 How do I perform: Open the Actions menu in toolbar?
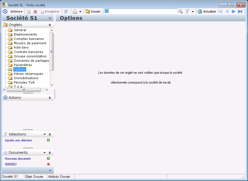point(16,11)
